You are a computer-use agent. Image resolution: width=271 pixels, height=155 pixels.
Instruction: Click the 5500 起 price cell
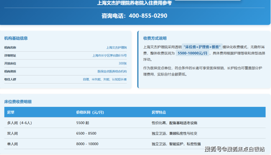click(83, 123)
